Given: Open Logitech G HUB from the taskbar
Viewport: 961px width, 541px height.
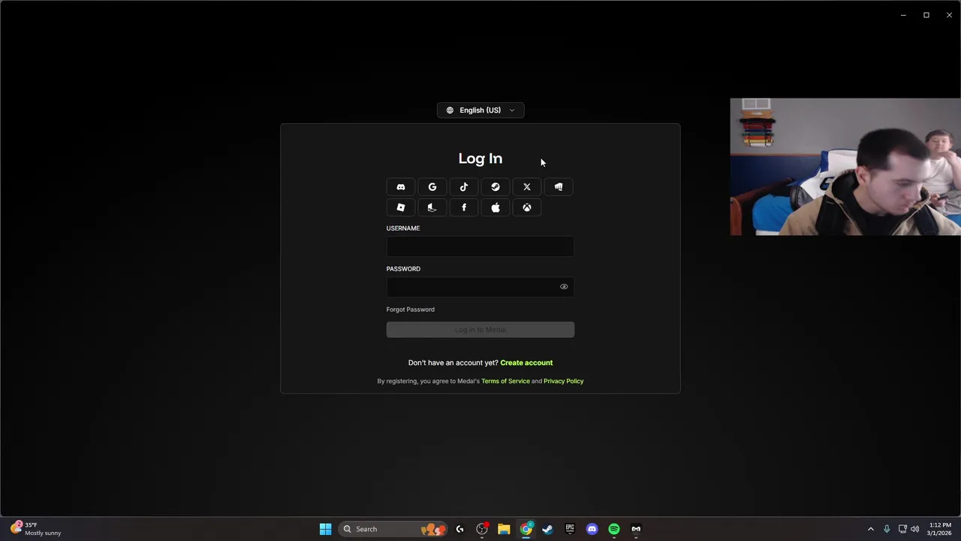Looking at the screenshot, I should 459,529.
